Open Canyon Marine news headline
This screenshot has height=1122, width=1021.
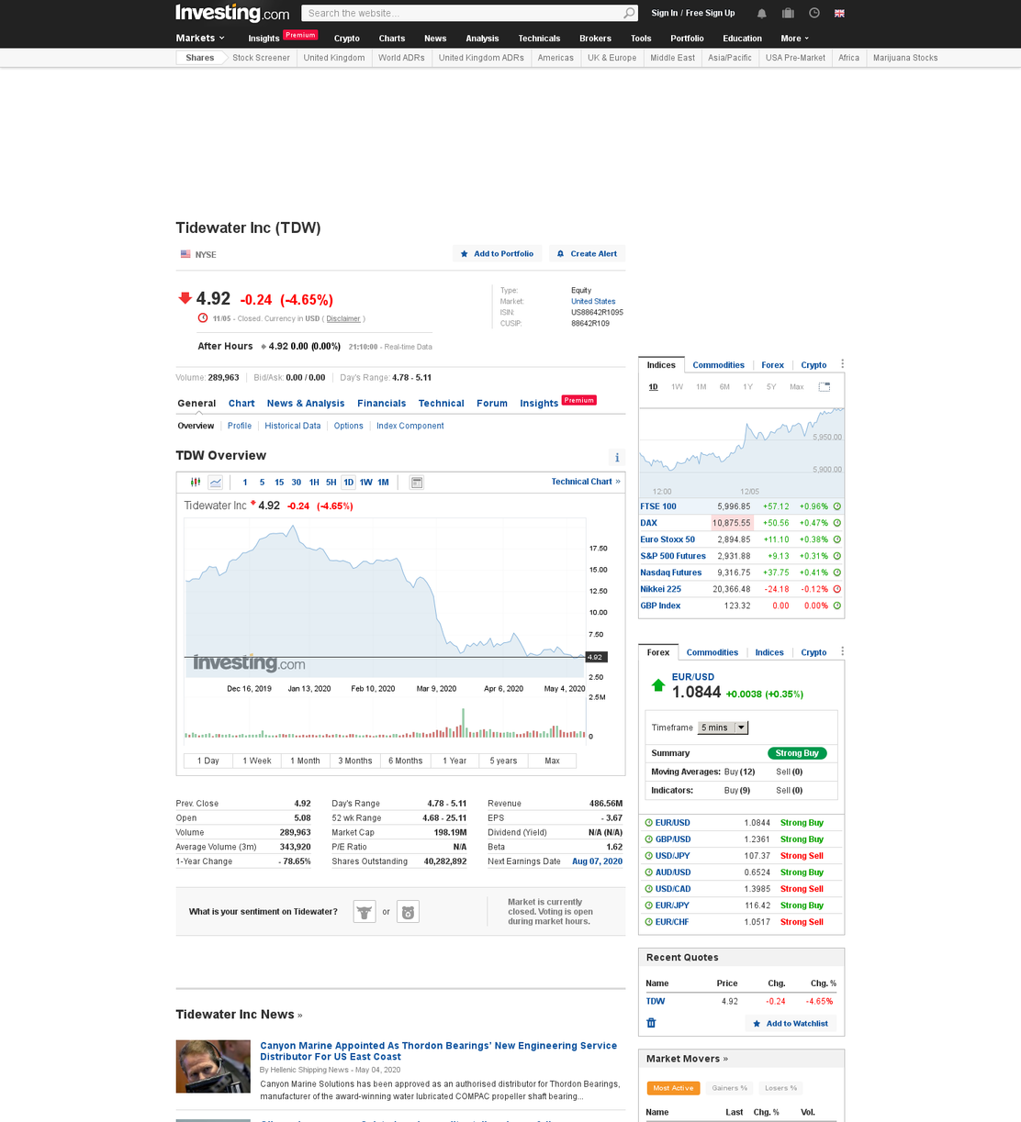tap(439, 1051)
